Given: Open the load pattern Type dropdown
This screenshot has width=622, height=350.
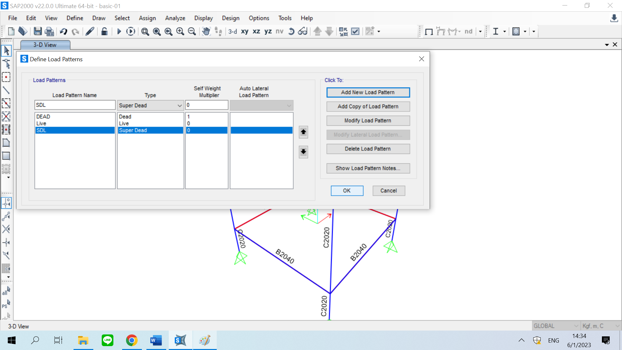Looking at the screenshot, I should click(x=150, y=105).
